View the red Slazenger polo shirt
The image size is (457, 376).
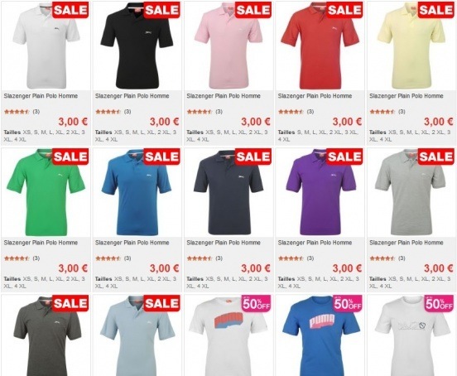point(320,46)
